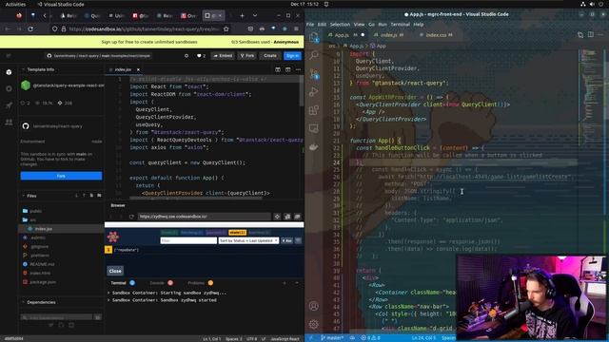Open CodeSandbox sandbox info sidebar icon
The image size is (609, 342).
click(x=9, y=72)
